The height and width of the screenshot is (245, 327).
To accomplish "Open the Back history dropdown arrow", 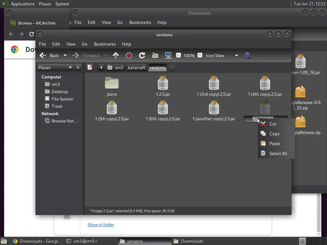I will 65,56.
